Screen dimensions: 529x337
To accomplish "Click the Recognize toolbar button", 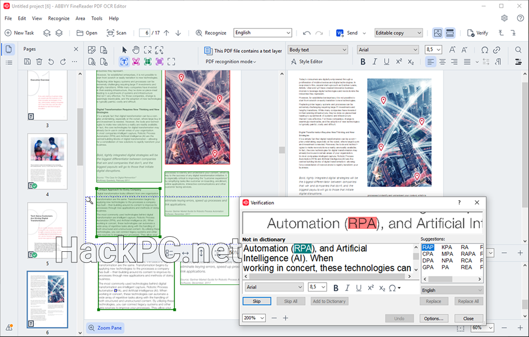I will [211, 33].
